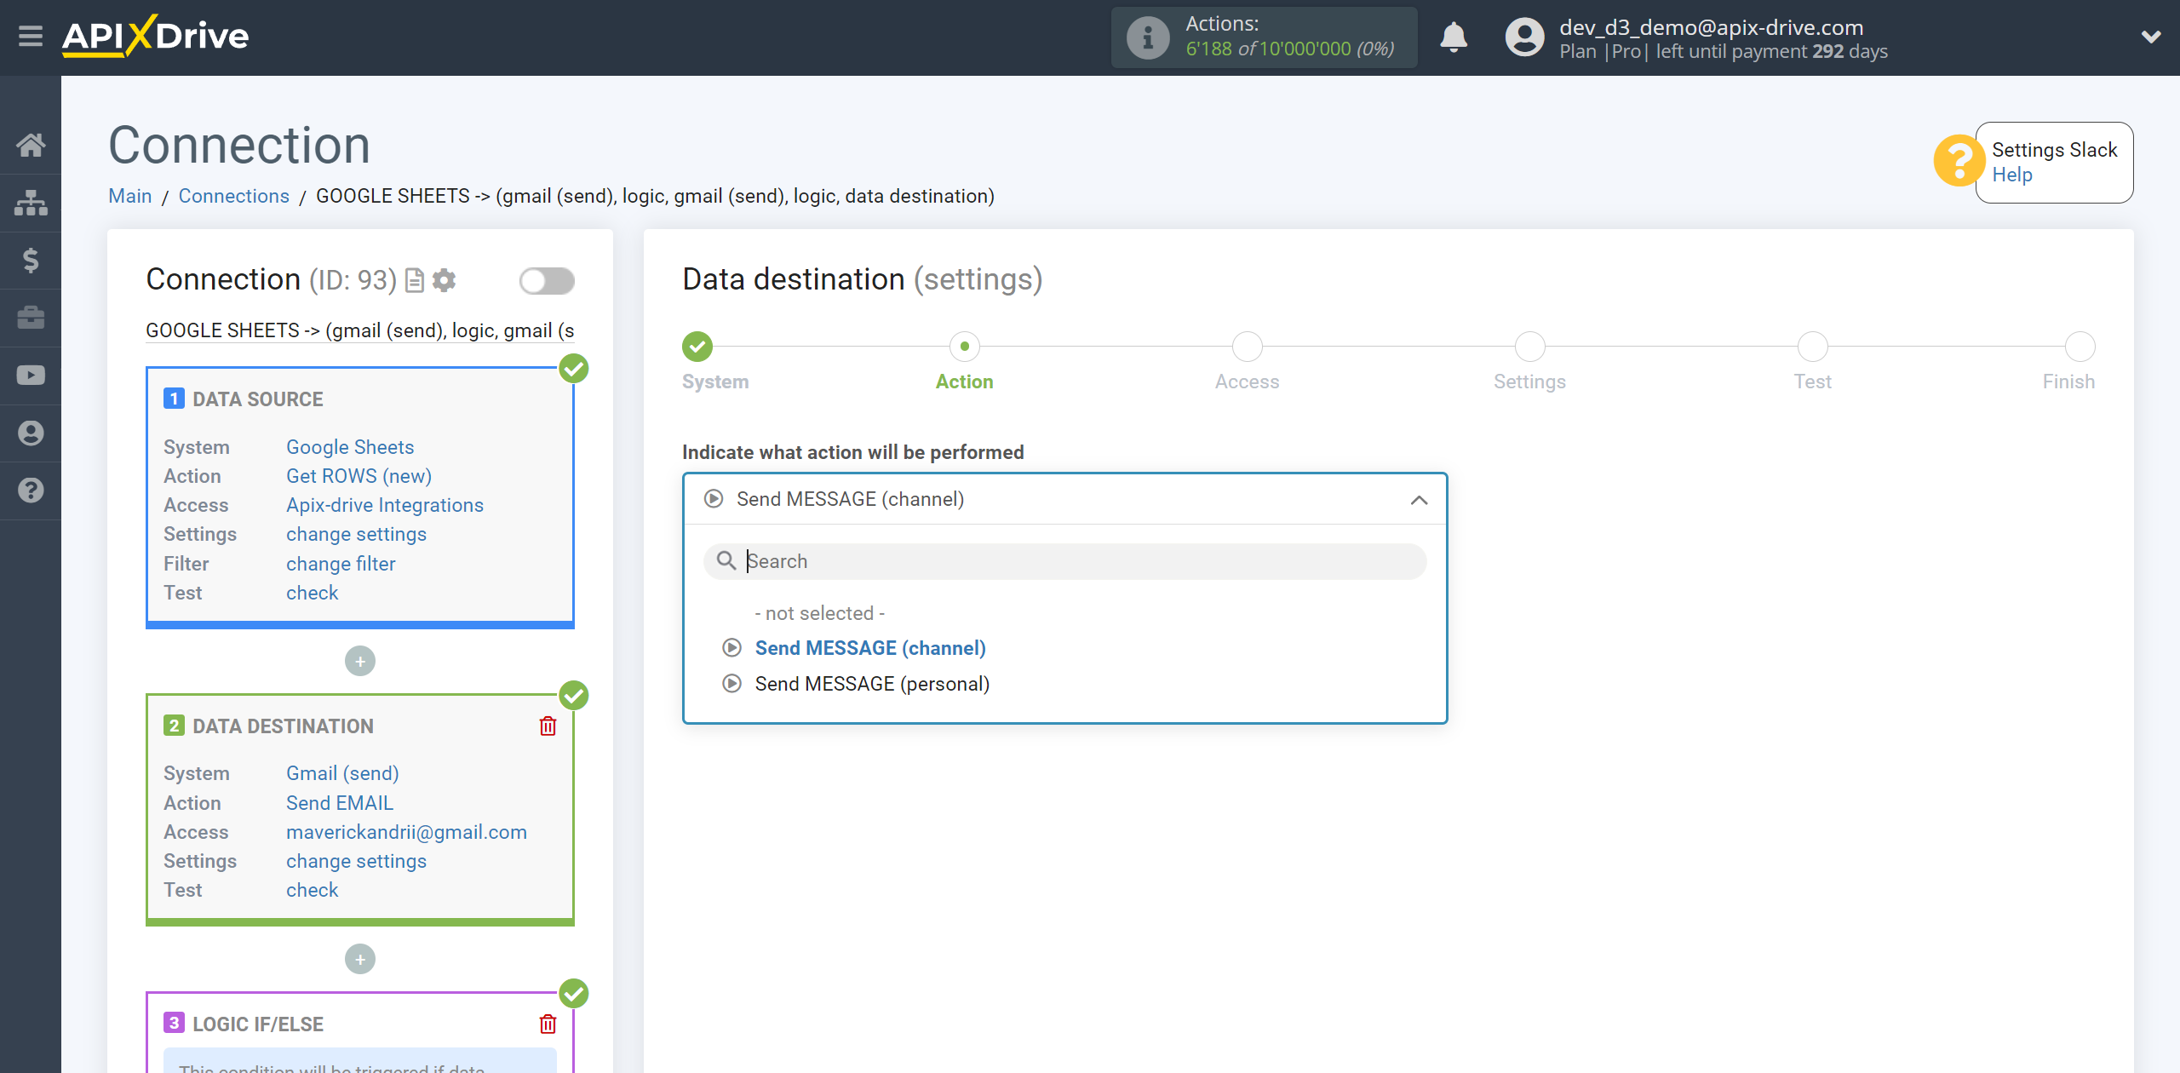This screenshot has width=2180, height=1073.
Task: Open Apix-drive Integrations access link
Action: (385, 505)
